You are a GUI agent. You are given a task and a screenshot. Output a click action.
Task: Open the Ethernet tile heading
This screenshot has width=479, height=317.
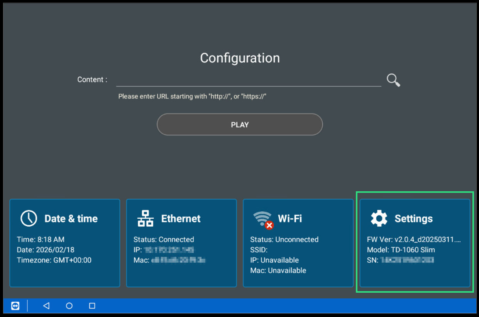[x=181, y=219]
